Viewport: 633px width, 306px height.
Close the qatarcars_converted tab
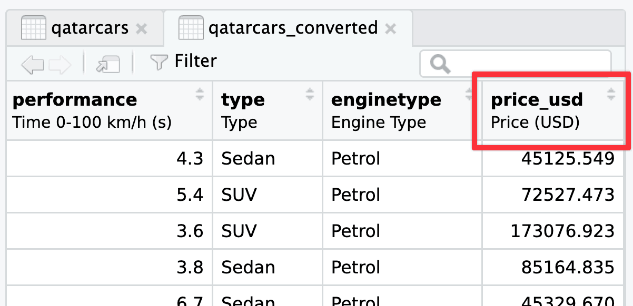click(x=390, y=29)
